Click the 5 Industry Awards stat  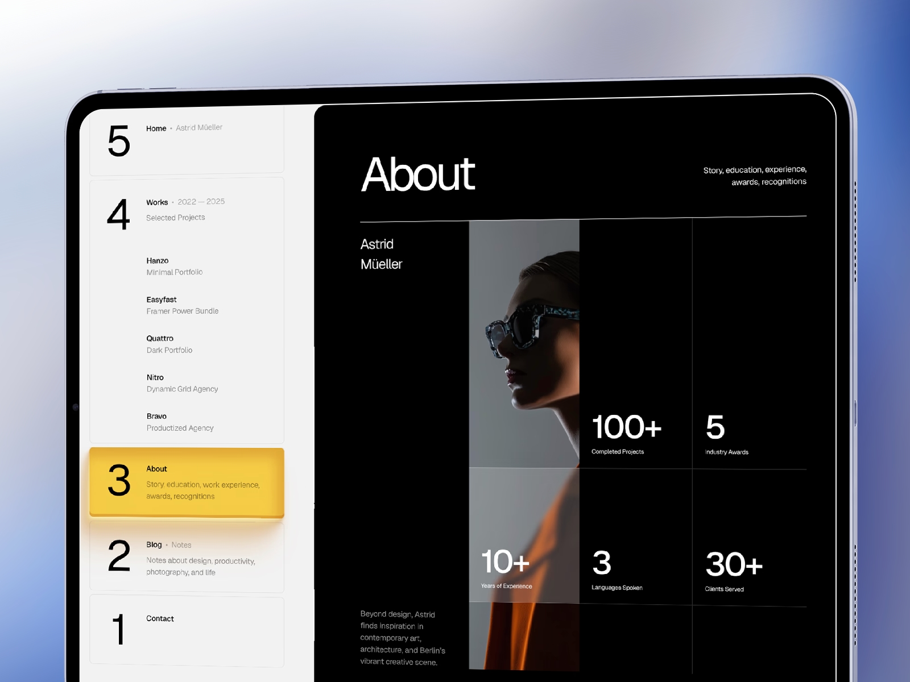(x=727, y=435)
